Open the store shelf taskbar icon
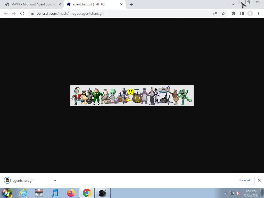The height and width of the screenshot is (198, 264). (x=39, y=193)
